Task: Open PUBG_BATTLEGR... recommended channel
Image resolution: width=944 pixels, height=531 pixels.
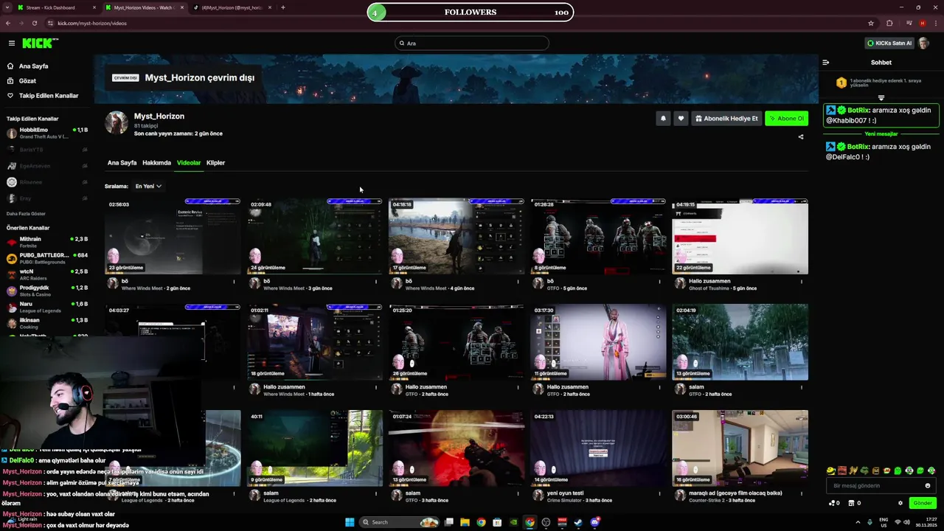Action: click(x=47, y=258)
